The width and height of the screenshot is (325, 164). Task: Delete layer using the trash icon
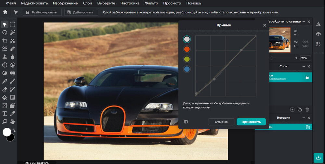[307, 110]
